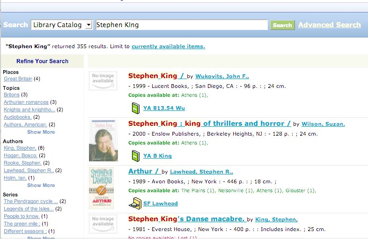This screenshot has height=239, width=368.
Task: Click green book icon beside YA 813.54 Wu
Action: tap(136, 109)
